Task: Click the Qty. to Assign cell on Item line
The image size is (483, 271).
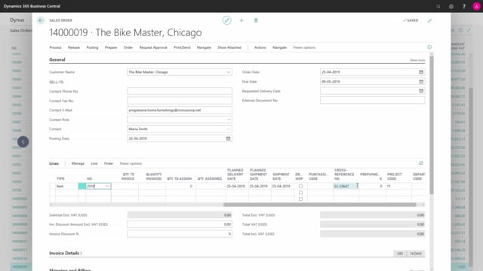Action: (180, 186)
